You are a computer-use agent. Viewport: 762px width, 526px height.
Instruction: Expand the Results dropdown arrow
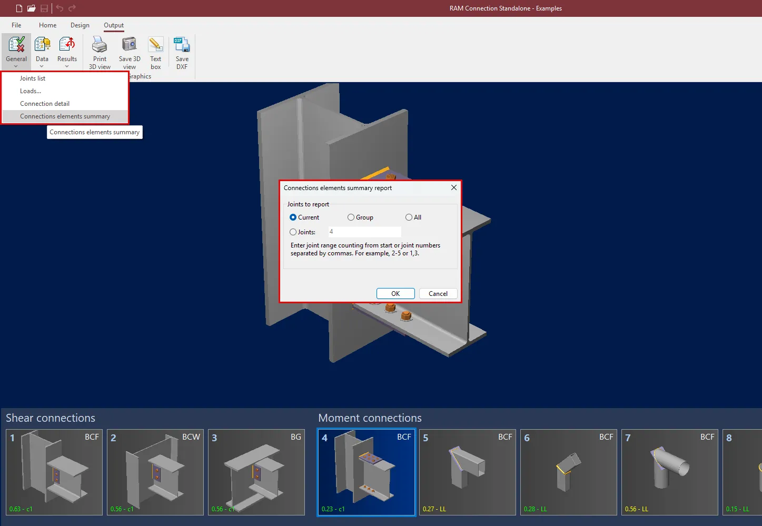[67, 66]
